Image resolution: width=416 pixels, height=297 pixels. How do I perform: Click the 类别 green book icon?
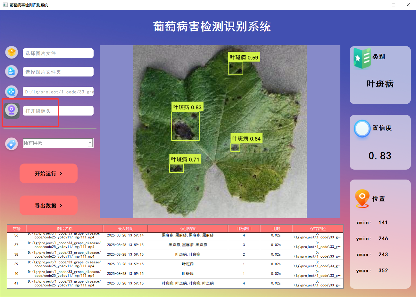[x=362, y=58]
